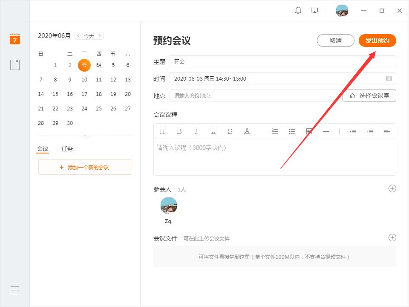Click 选择会议室 button
This screenshot has height=307, width=409.
pyautogui.click(x=369, y=96)
